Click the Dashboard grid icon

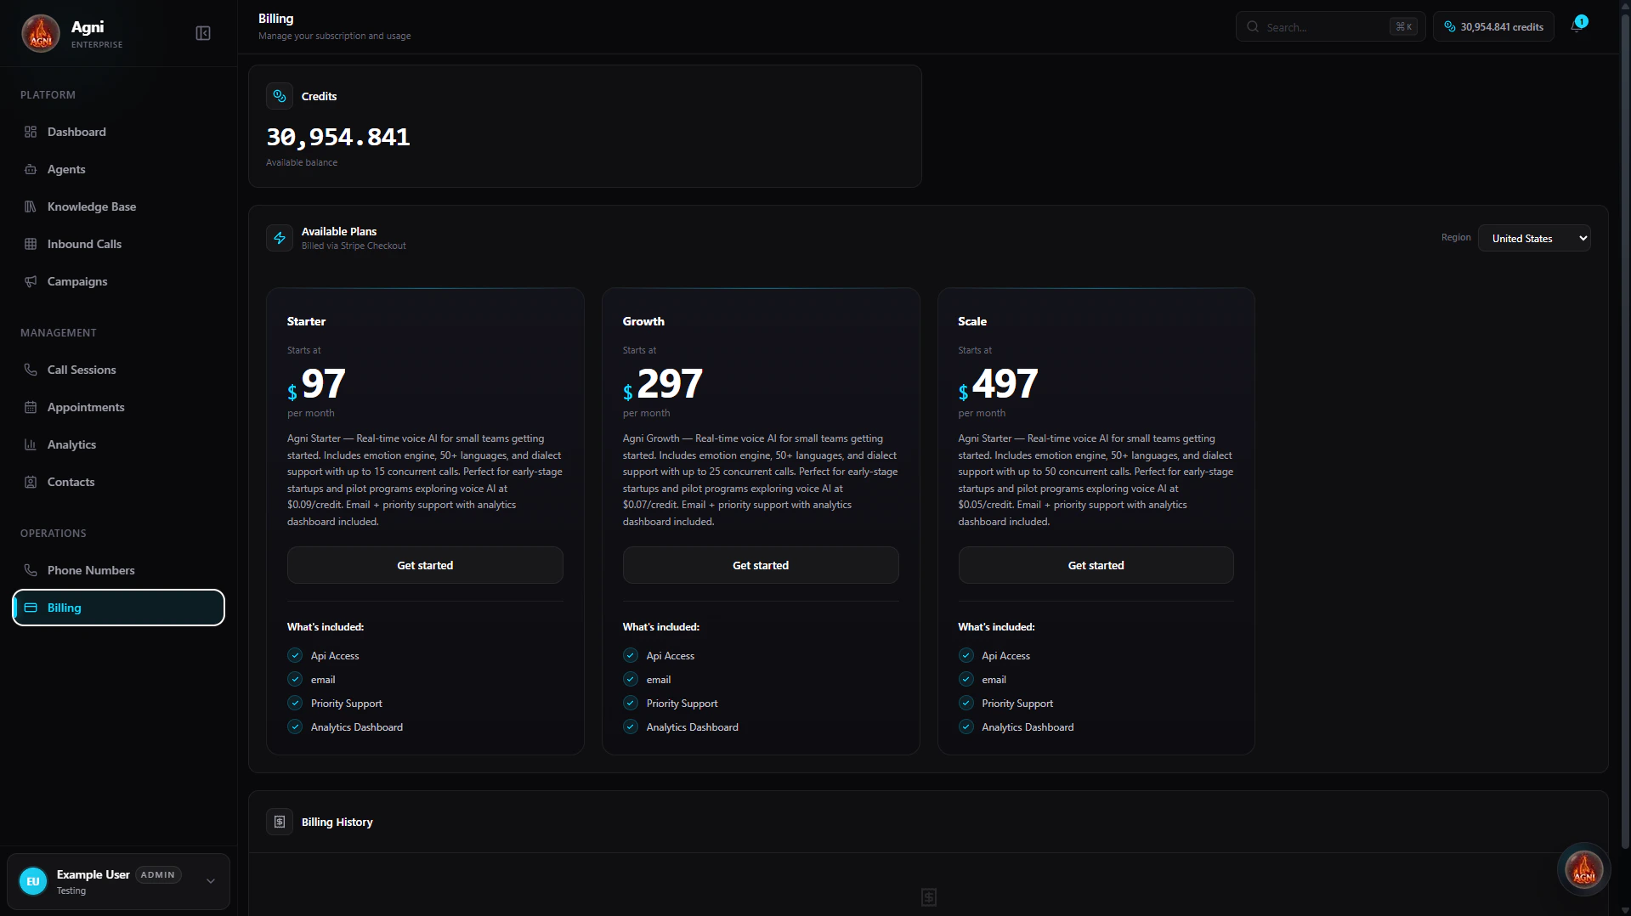pyautogui.click(x=31, y=132)
